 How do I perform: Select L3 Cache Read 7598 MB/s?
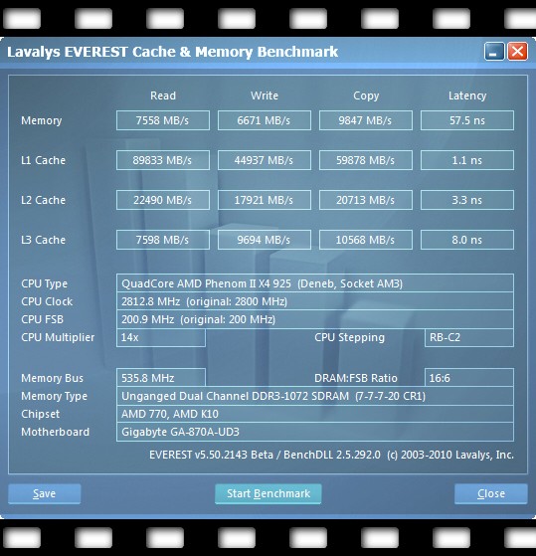(x=163, y=240)
